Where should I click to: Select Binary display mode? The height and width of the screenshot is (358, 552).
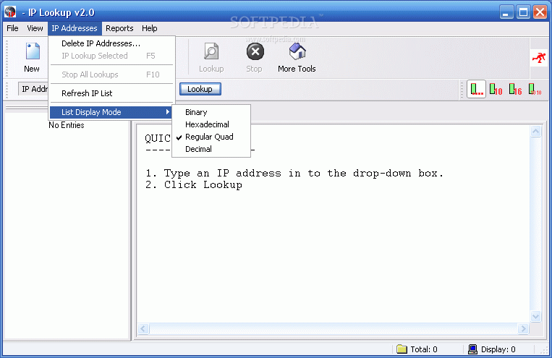211,112
